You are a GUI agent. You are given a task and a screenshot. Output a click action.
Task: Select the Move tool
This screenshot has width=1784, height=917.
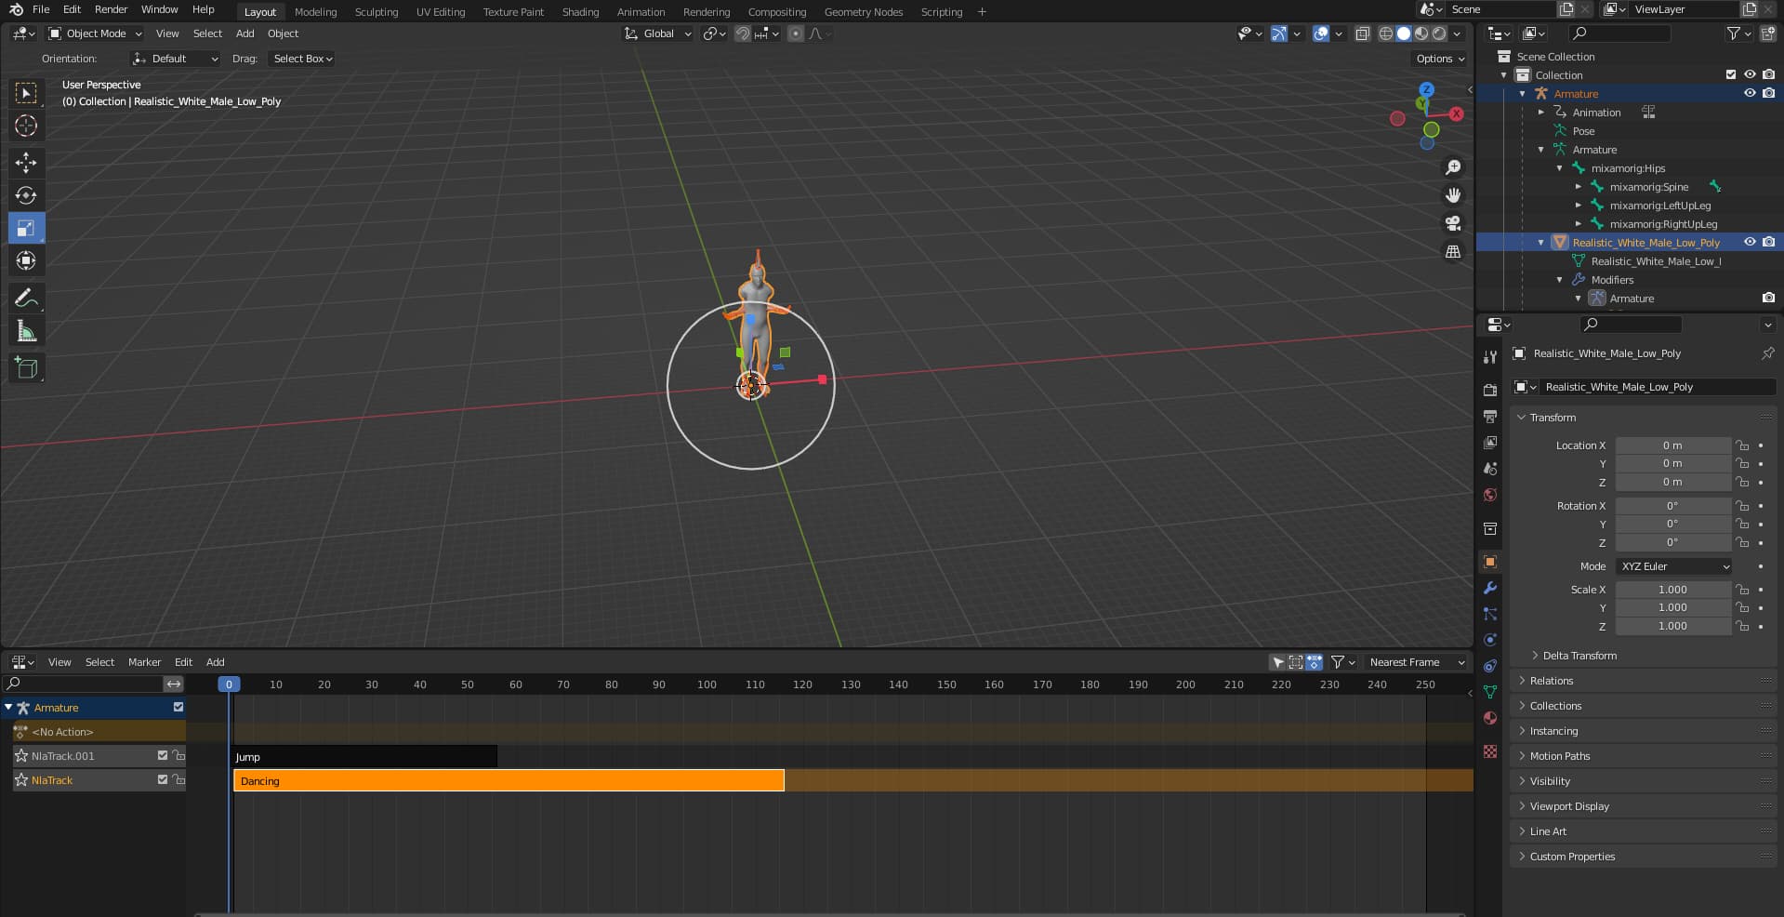tap(26, 163)
